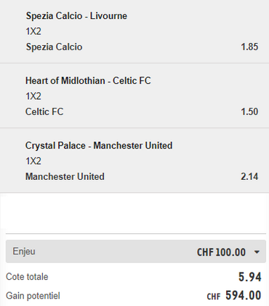This screenshot has height=306, width=269.
Task: Click the 1X2 market under Heart of Midlothian match
Action: [33, 96]
